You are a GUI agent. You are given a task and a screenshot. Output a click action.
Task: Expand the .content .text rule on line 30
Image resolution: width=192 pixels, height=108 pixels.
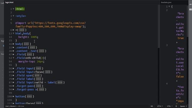tap(13, 51)
